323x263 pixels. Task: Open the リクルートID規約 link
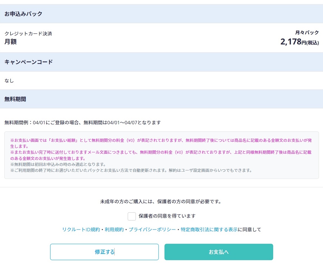pyautogui.click(x=81, y=229)
